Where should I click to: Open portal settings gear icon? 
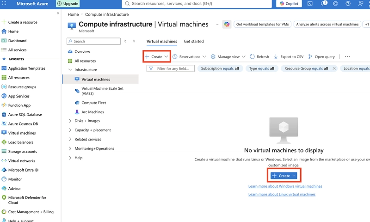click(335, 4)
